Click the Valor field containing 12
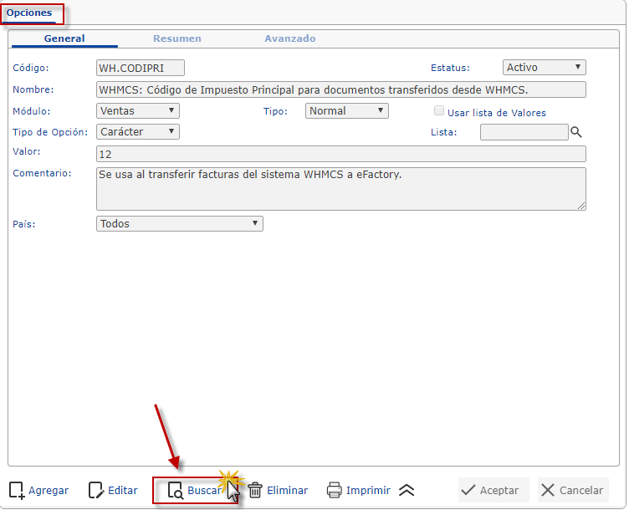Image resolution: width=629 pixels, height=510 pixels. [341, 154]
